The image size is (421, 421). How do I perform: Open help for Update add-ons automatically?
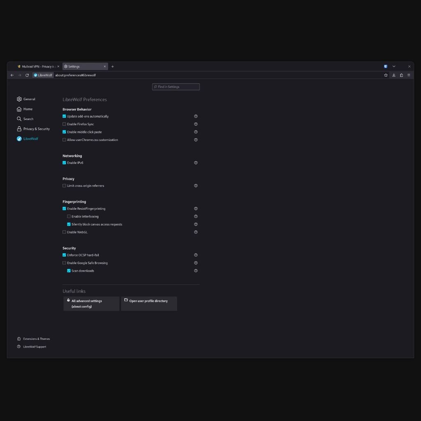tap(196, 116)
